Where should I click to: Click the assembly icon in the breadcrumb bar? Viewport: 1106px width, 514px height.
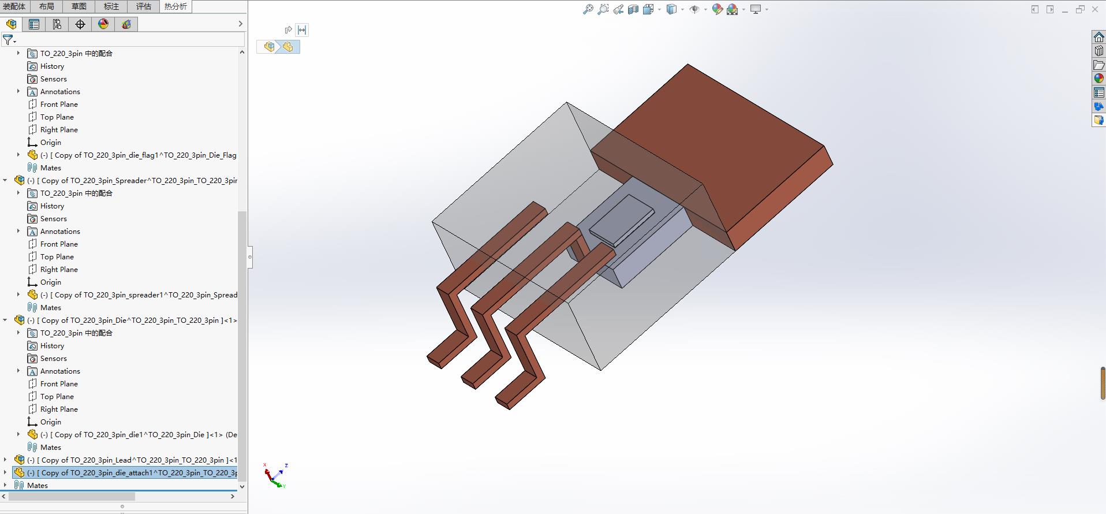pos(269,47)
